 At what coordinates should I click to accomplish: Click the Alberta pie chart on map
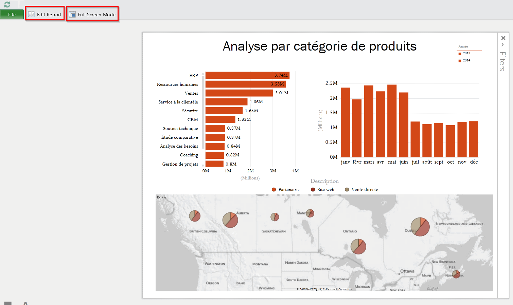pos(230,220)
